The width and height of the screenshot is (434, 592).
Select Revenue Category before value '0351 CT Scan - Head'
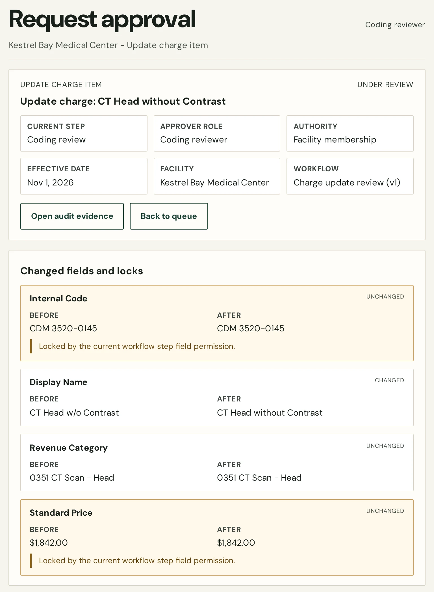click(x=72, y=478)
